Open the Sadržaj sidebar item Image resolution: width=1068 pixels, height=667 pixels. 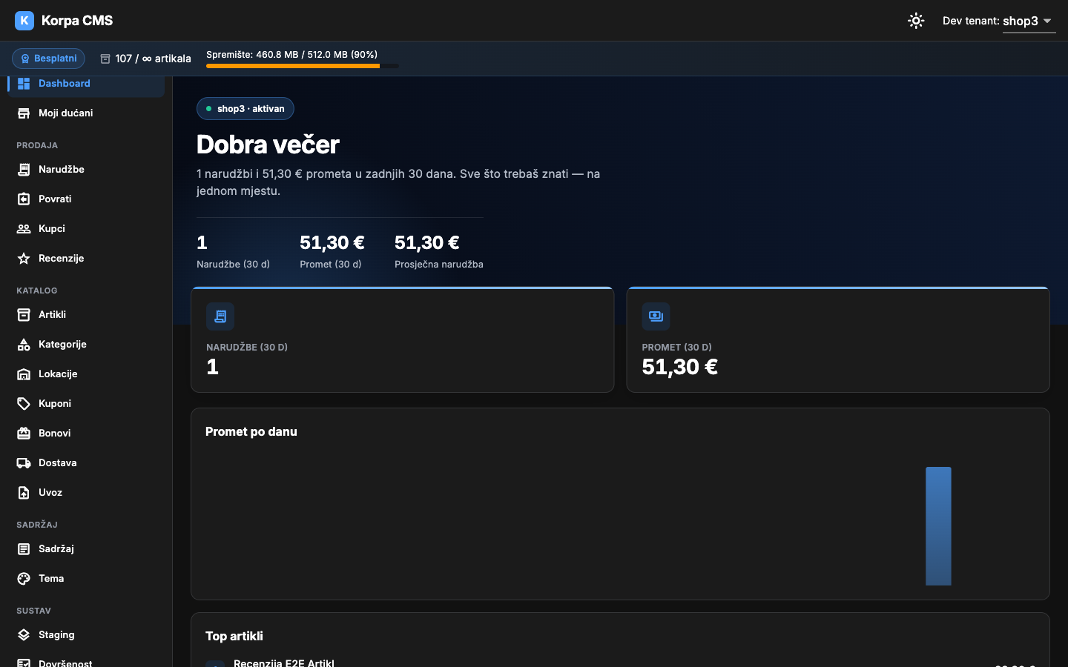point(86,549)
